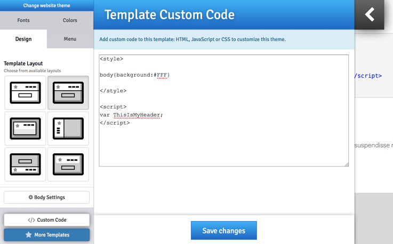Click the Template Layout heading
This screenshot has height=244, width=393.
tap(23, 63)
